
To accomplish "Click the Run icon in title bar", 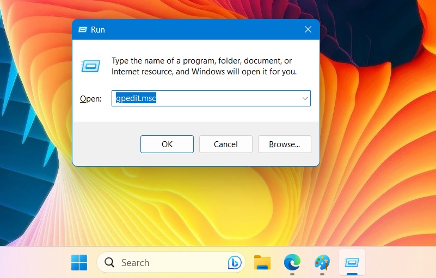I will click(83, 29).
